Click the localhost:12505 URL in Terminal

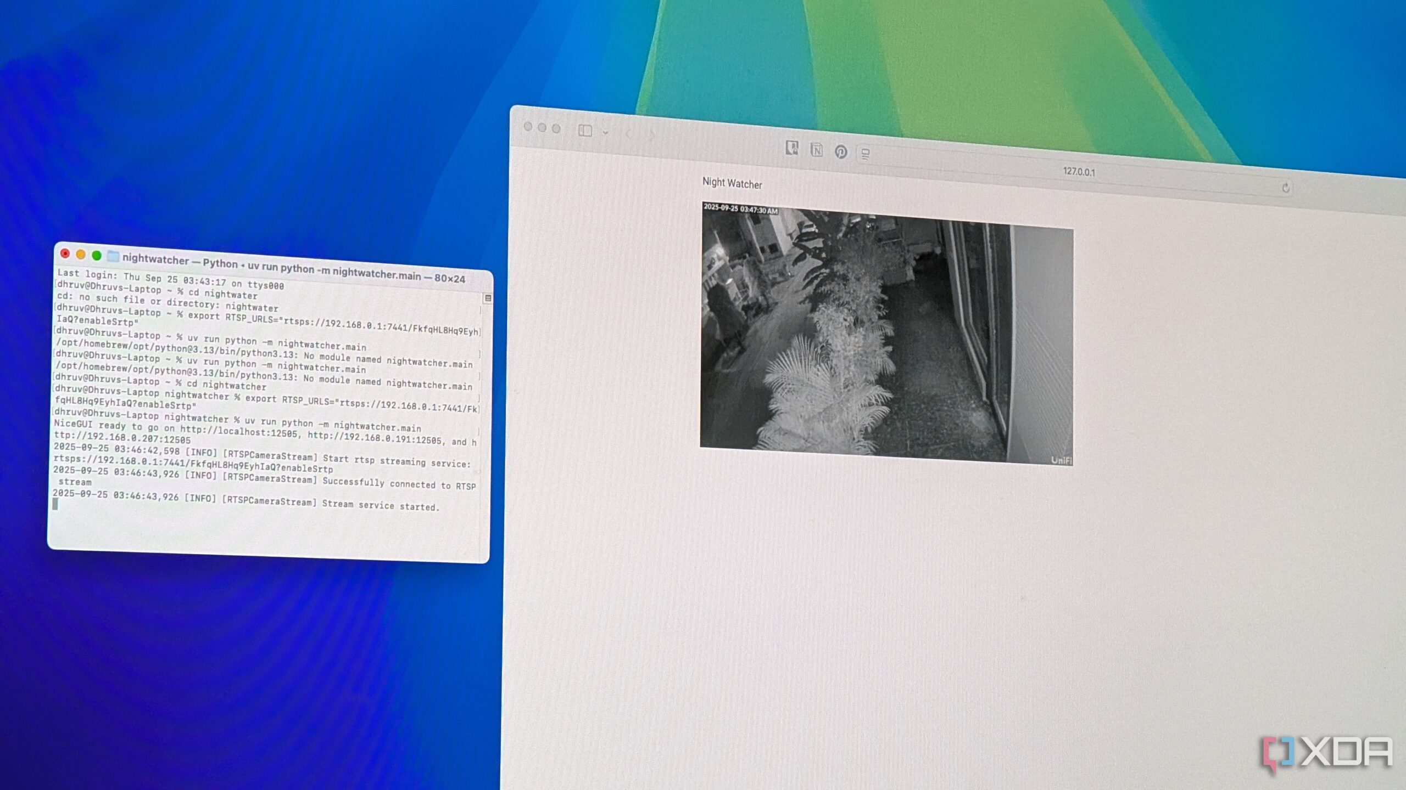239,431
